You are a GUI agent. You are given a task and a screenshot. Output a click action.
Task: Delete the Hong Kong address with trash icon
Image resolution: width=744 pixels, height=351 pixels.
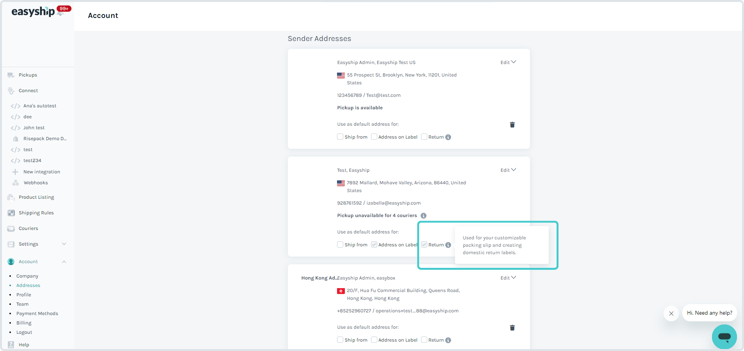(512, 328)
